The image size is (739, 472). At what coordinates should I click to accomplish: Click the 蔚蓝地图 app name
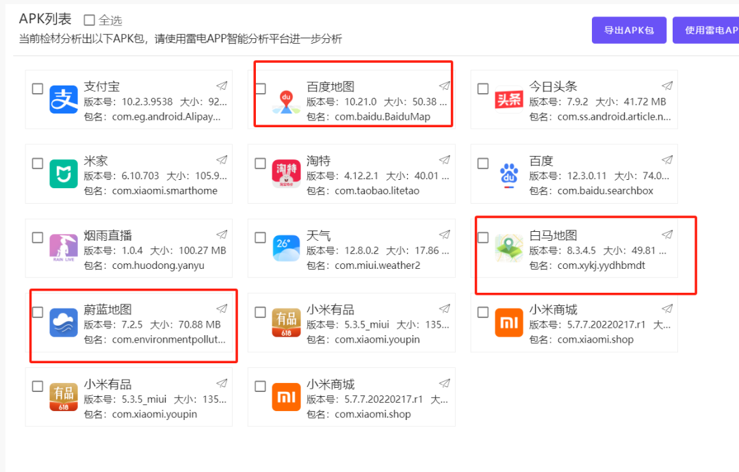click(108, 309)
